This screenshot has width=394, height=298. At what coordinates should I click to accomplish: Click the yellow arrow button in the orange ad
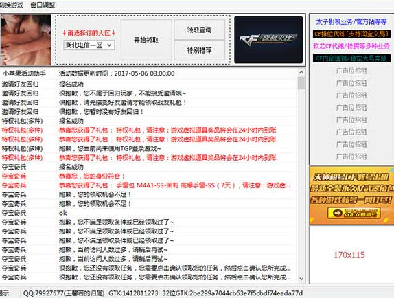pyautogui.click(x=354, y=213)
